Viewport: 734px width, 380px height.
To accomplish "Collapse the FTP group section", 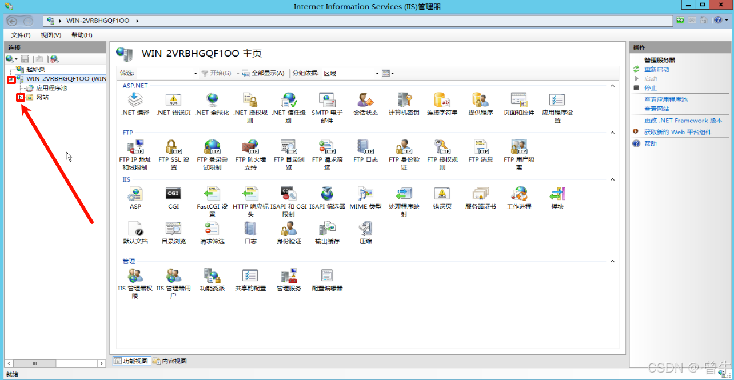I will click(612, 133).
